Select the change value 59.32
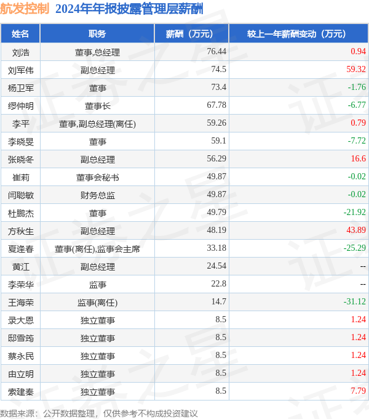Screen dimensions: 369x419 (356, 69)
